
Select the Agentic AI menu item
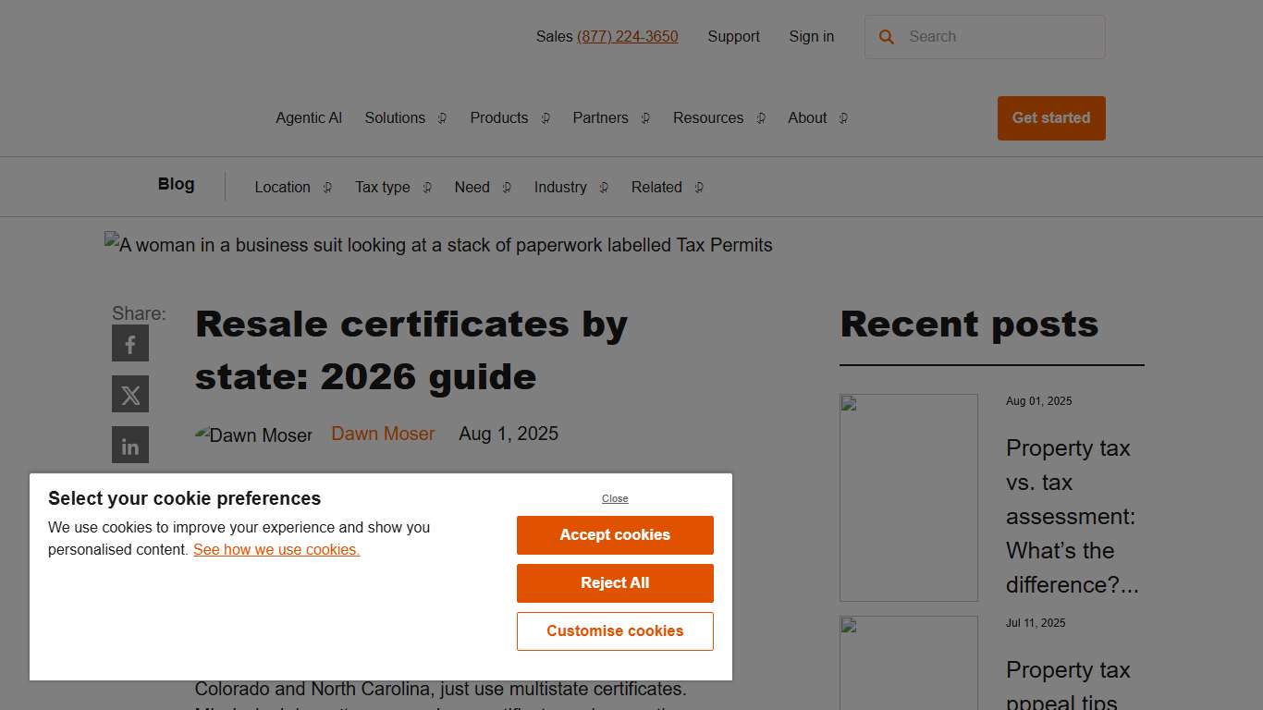[308, 117]
